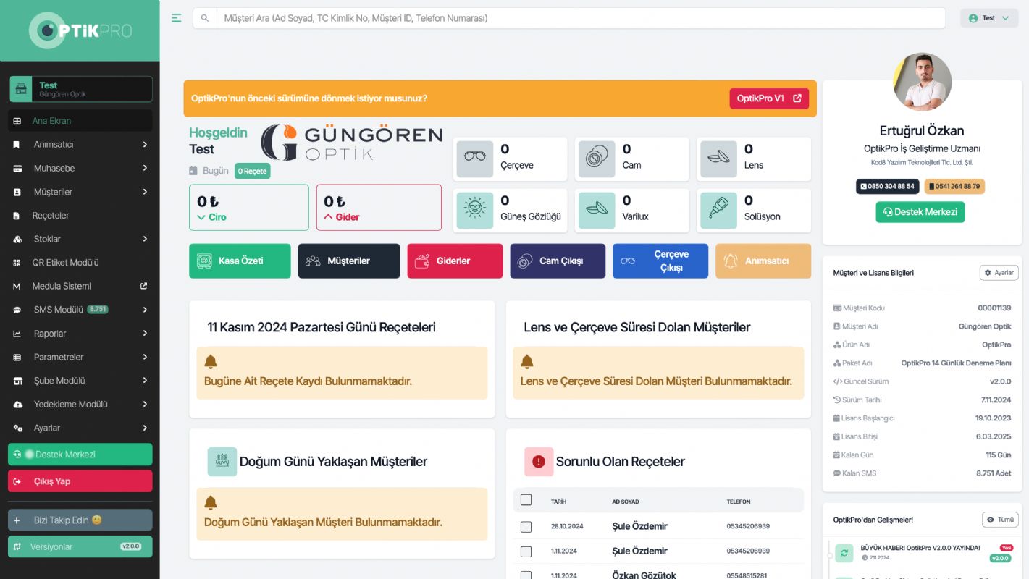Click the Raporlar chart icon

pyautogui.click(x=17, y=334)
